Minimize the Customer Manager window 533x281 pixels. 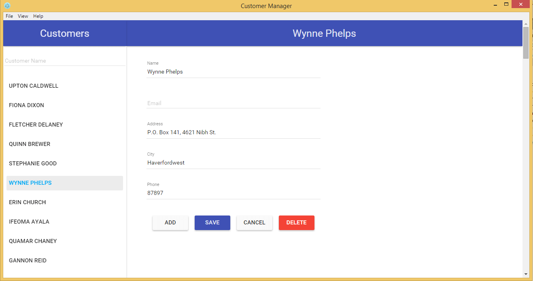495,4
